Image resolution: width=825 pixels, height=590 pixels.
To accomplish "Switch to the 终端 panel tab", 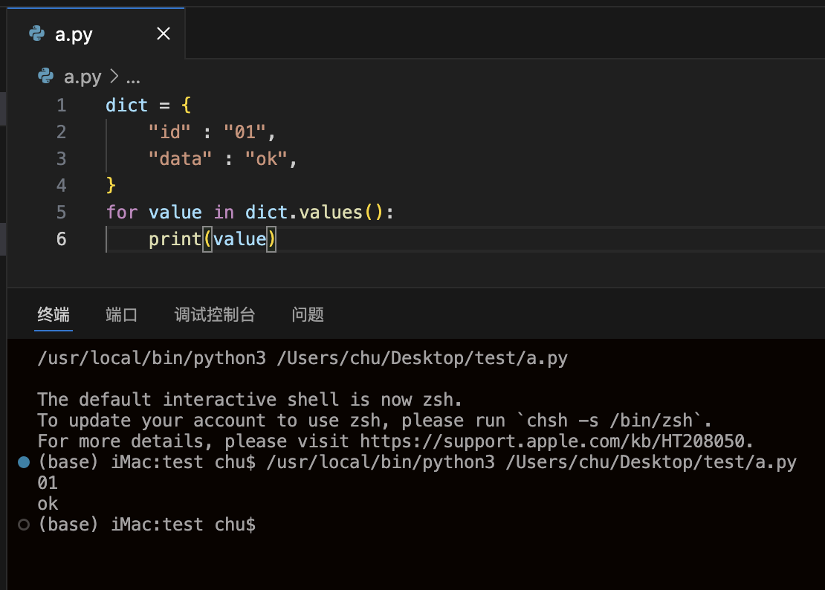I will (x=54, y=314).
